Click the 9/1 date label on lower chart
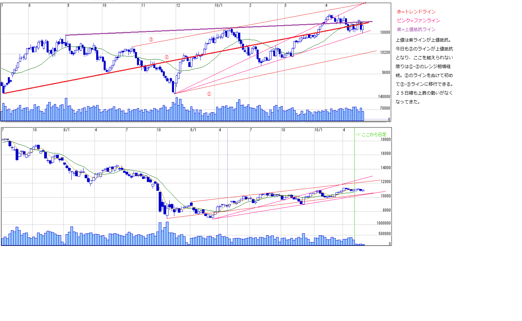The width and height of the screenshot is (522, 321). coord(193,130)
